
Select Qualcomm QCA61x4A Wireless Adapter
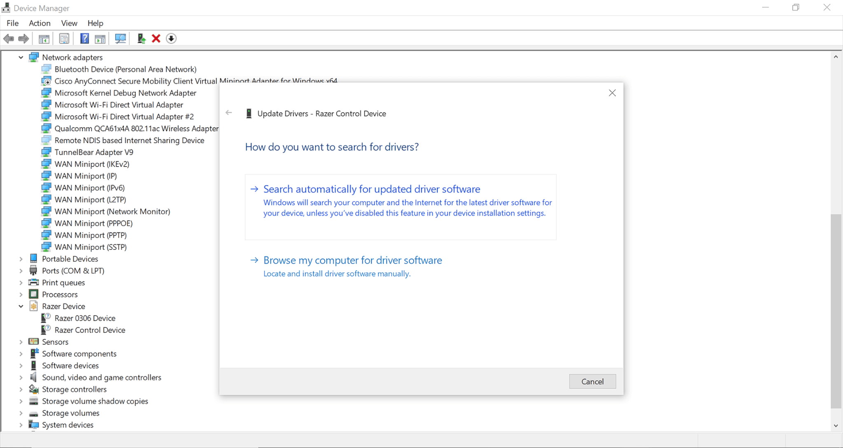click(x=137, y=128)
